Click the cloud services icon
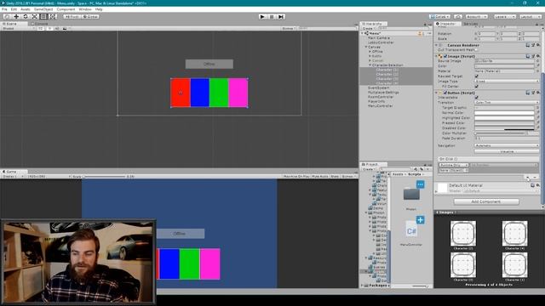Viewport: 545px width, 306px height. (x=458, y=17)
